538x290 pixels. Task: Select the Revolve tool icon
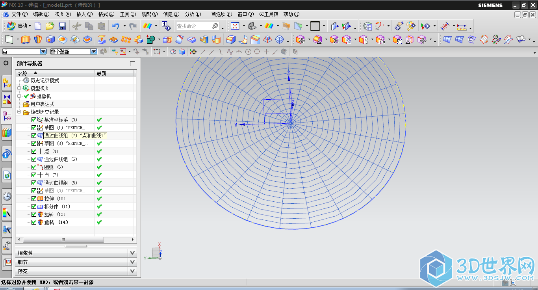click(38, 39)
